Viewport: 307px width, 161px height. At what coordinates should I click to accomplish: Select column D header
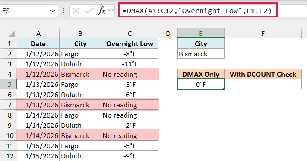coord(168,33)
